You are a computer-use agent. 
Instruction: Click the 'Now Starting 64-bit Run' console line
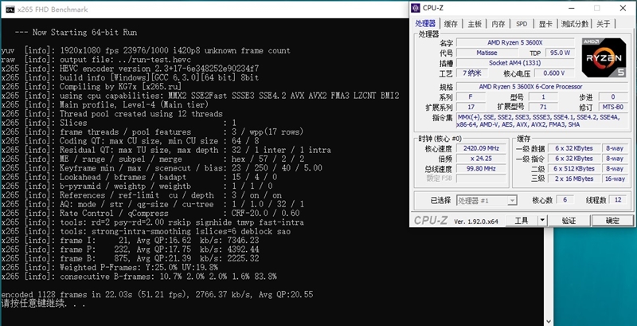pos(76,33)
